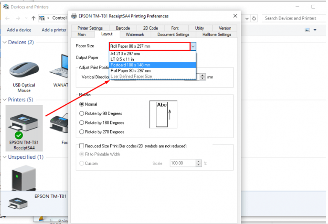Choose LT 8.5 x 11 in paper size

pos(152,59)
